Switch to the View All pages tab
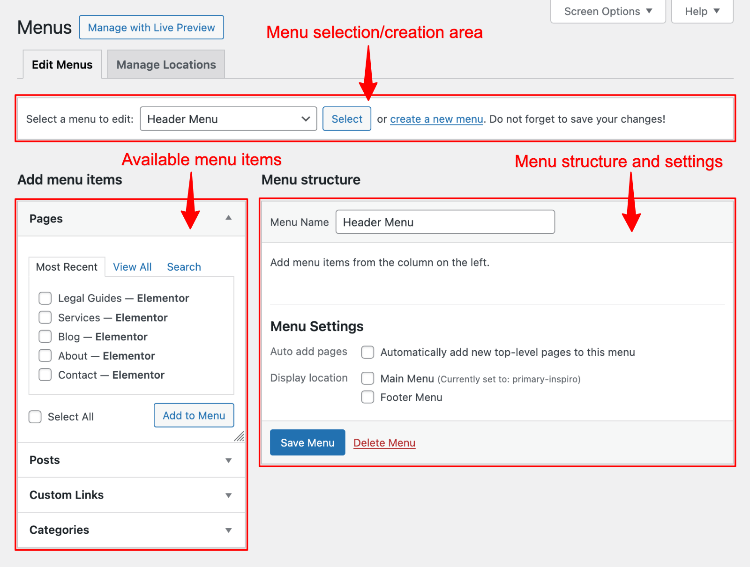The width and height of the screenshot is (750, 567). (132, 267)
